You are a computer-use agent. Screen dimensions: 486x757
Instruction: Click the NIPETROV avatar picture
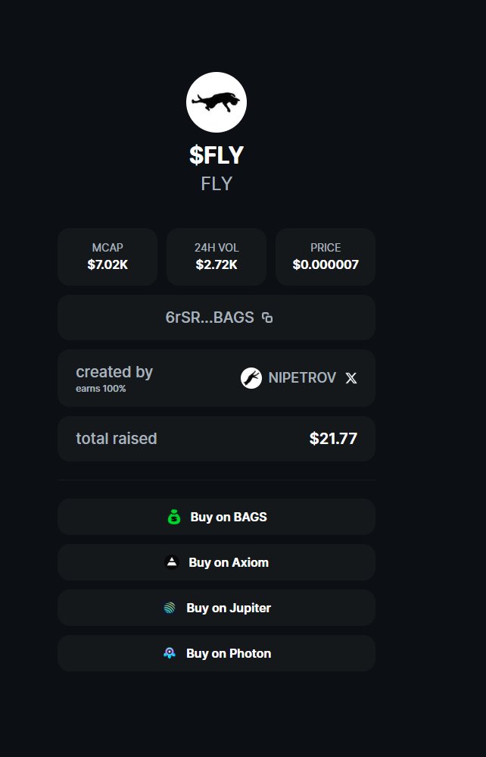[x=251, y=378]
